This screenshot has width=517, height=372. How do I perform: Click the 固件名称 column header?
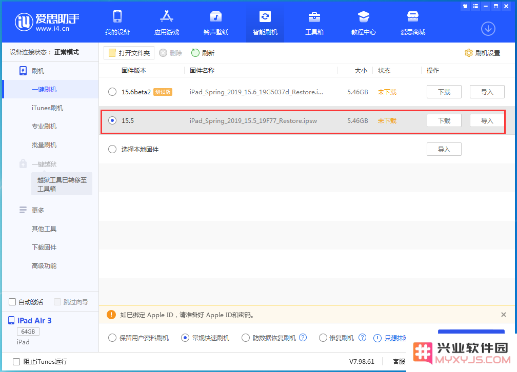(x=202, y=71)
